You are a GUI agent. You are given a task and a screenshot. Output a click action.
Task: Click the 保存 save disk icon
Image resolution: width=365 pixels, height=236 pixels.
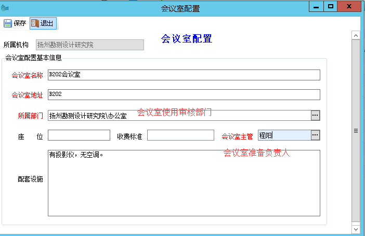coord(8,23)
